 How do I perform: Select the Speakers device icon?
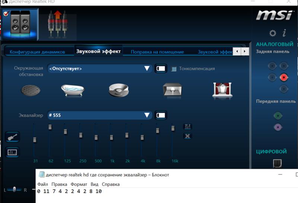[x=20, y=24]
